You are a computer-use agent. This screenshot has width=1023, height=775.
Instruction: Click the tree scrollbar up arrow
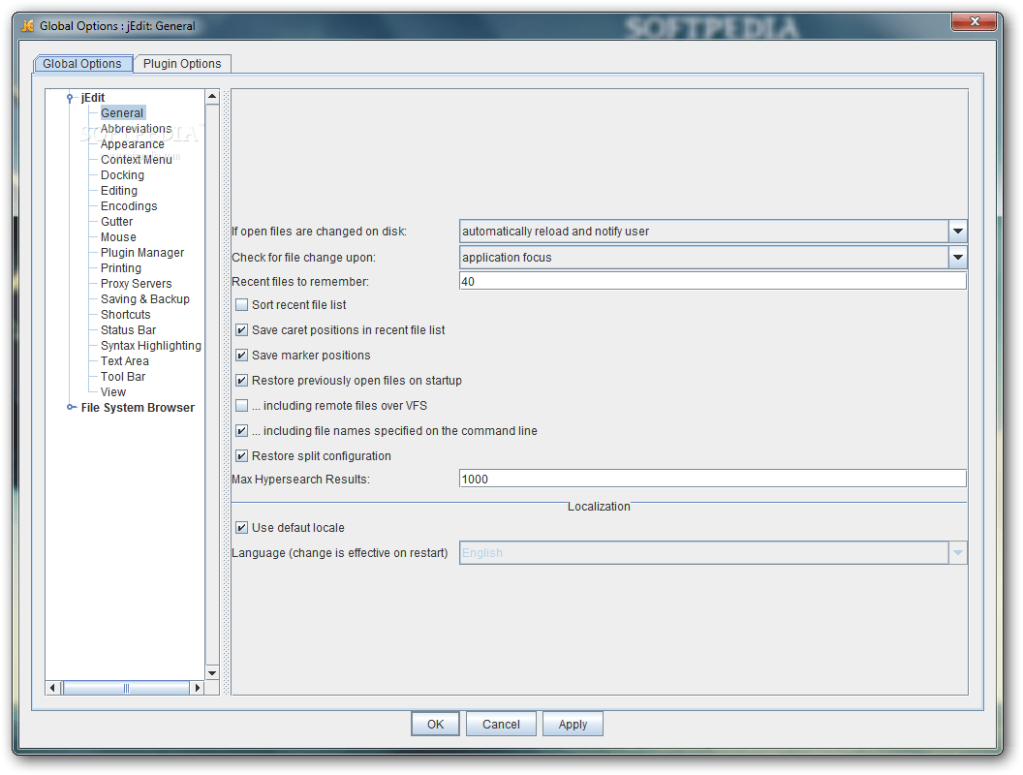pyautogui.click(x=212, y=97)
